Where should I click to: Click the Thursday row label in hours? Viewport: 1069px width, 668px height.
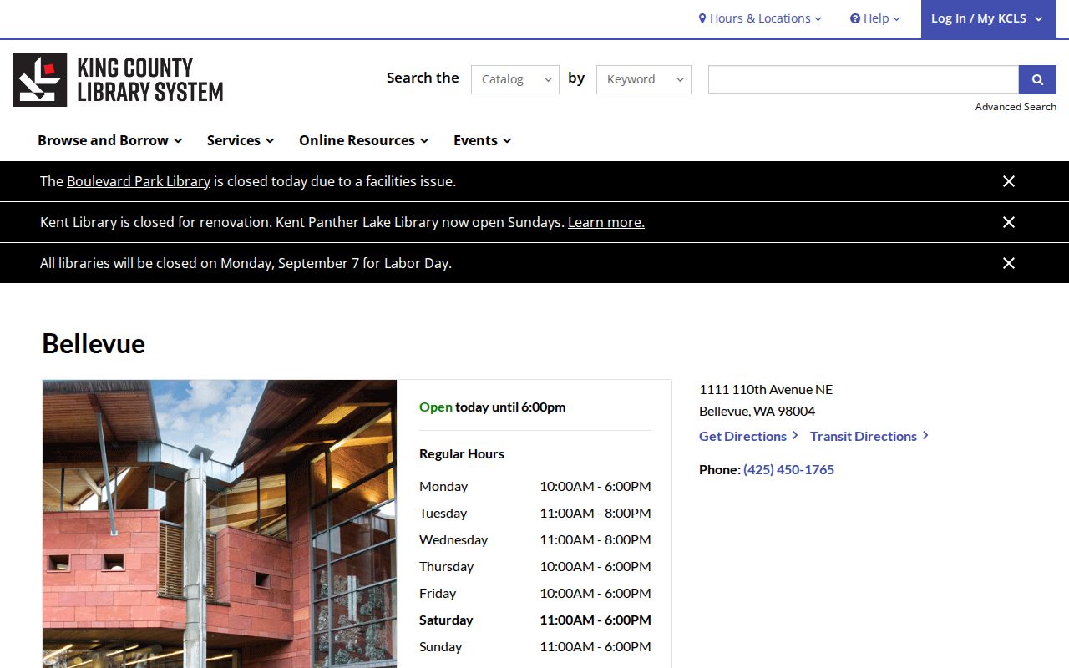coord(446,566)
